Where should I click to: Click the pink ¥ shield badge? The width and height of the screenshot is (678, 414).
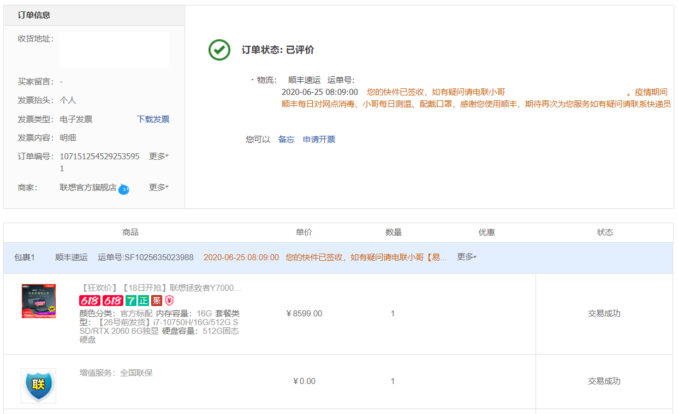[169, 301]
